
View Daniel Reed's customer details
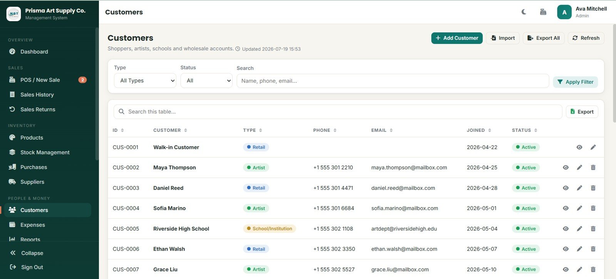coord(566,188)
